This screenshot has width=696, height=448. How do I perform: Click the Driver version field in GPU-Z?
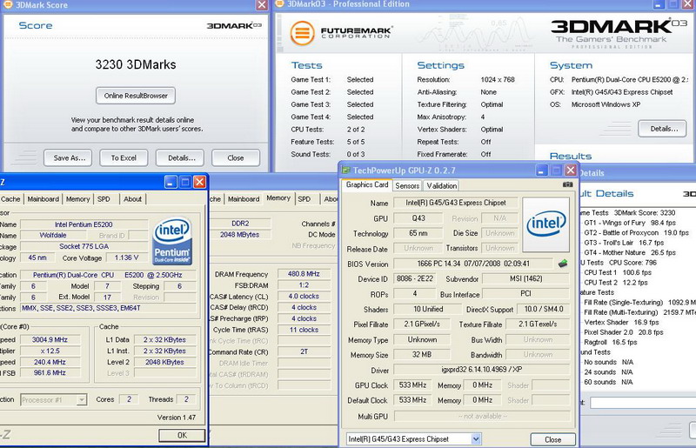coord(482,370)
